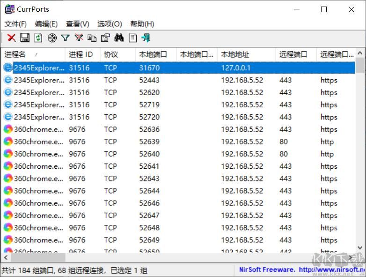Screen dimensions: 366x277
Task: Click the copy selected items icon
Action: [x=92, y=38]
